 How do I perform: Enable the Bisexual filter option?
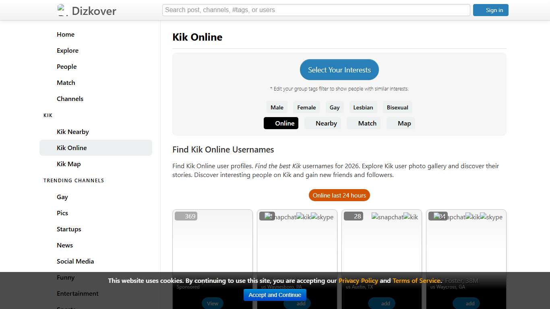[397, 107]
